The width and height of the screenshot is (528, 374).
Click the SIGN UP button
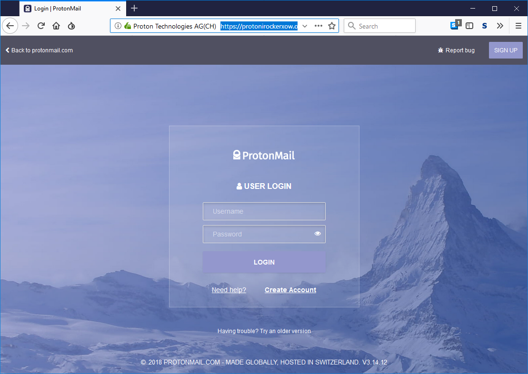(506, 50)
